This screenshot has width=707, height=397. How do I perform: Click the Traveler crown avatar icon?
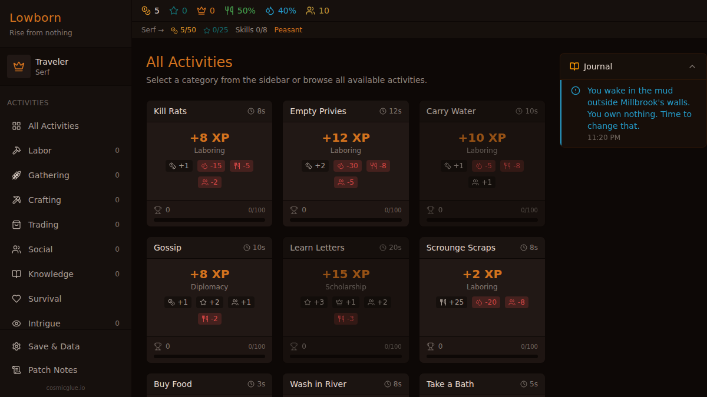tap(19, 66)
